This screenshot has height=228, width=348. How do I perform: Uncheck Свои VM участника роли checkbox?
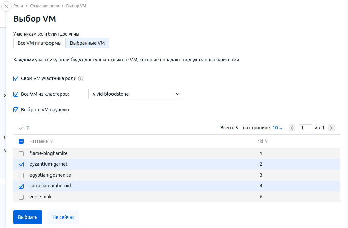[x=16, y=79]
